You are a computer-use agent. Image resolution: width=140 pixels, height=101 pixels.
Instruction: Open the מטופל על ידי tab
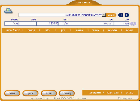pyautogui.click(x=13, y=31)
